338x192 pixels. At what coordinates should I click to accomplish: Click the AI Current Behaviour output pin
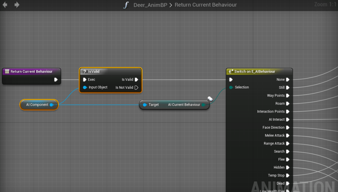click(x=203, y=105)
